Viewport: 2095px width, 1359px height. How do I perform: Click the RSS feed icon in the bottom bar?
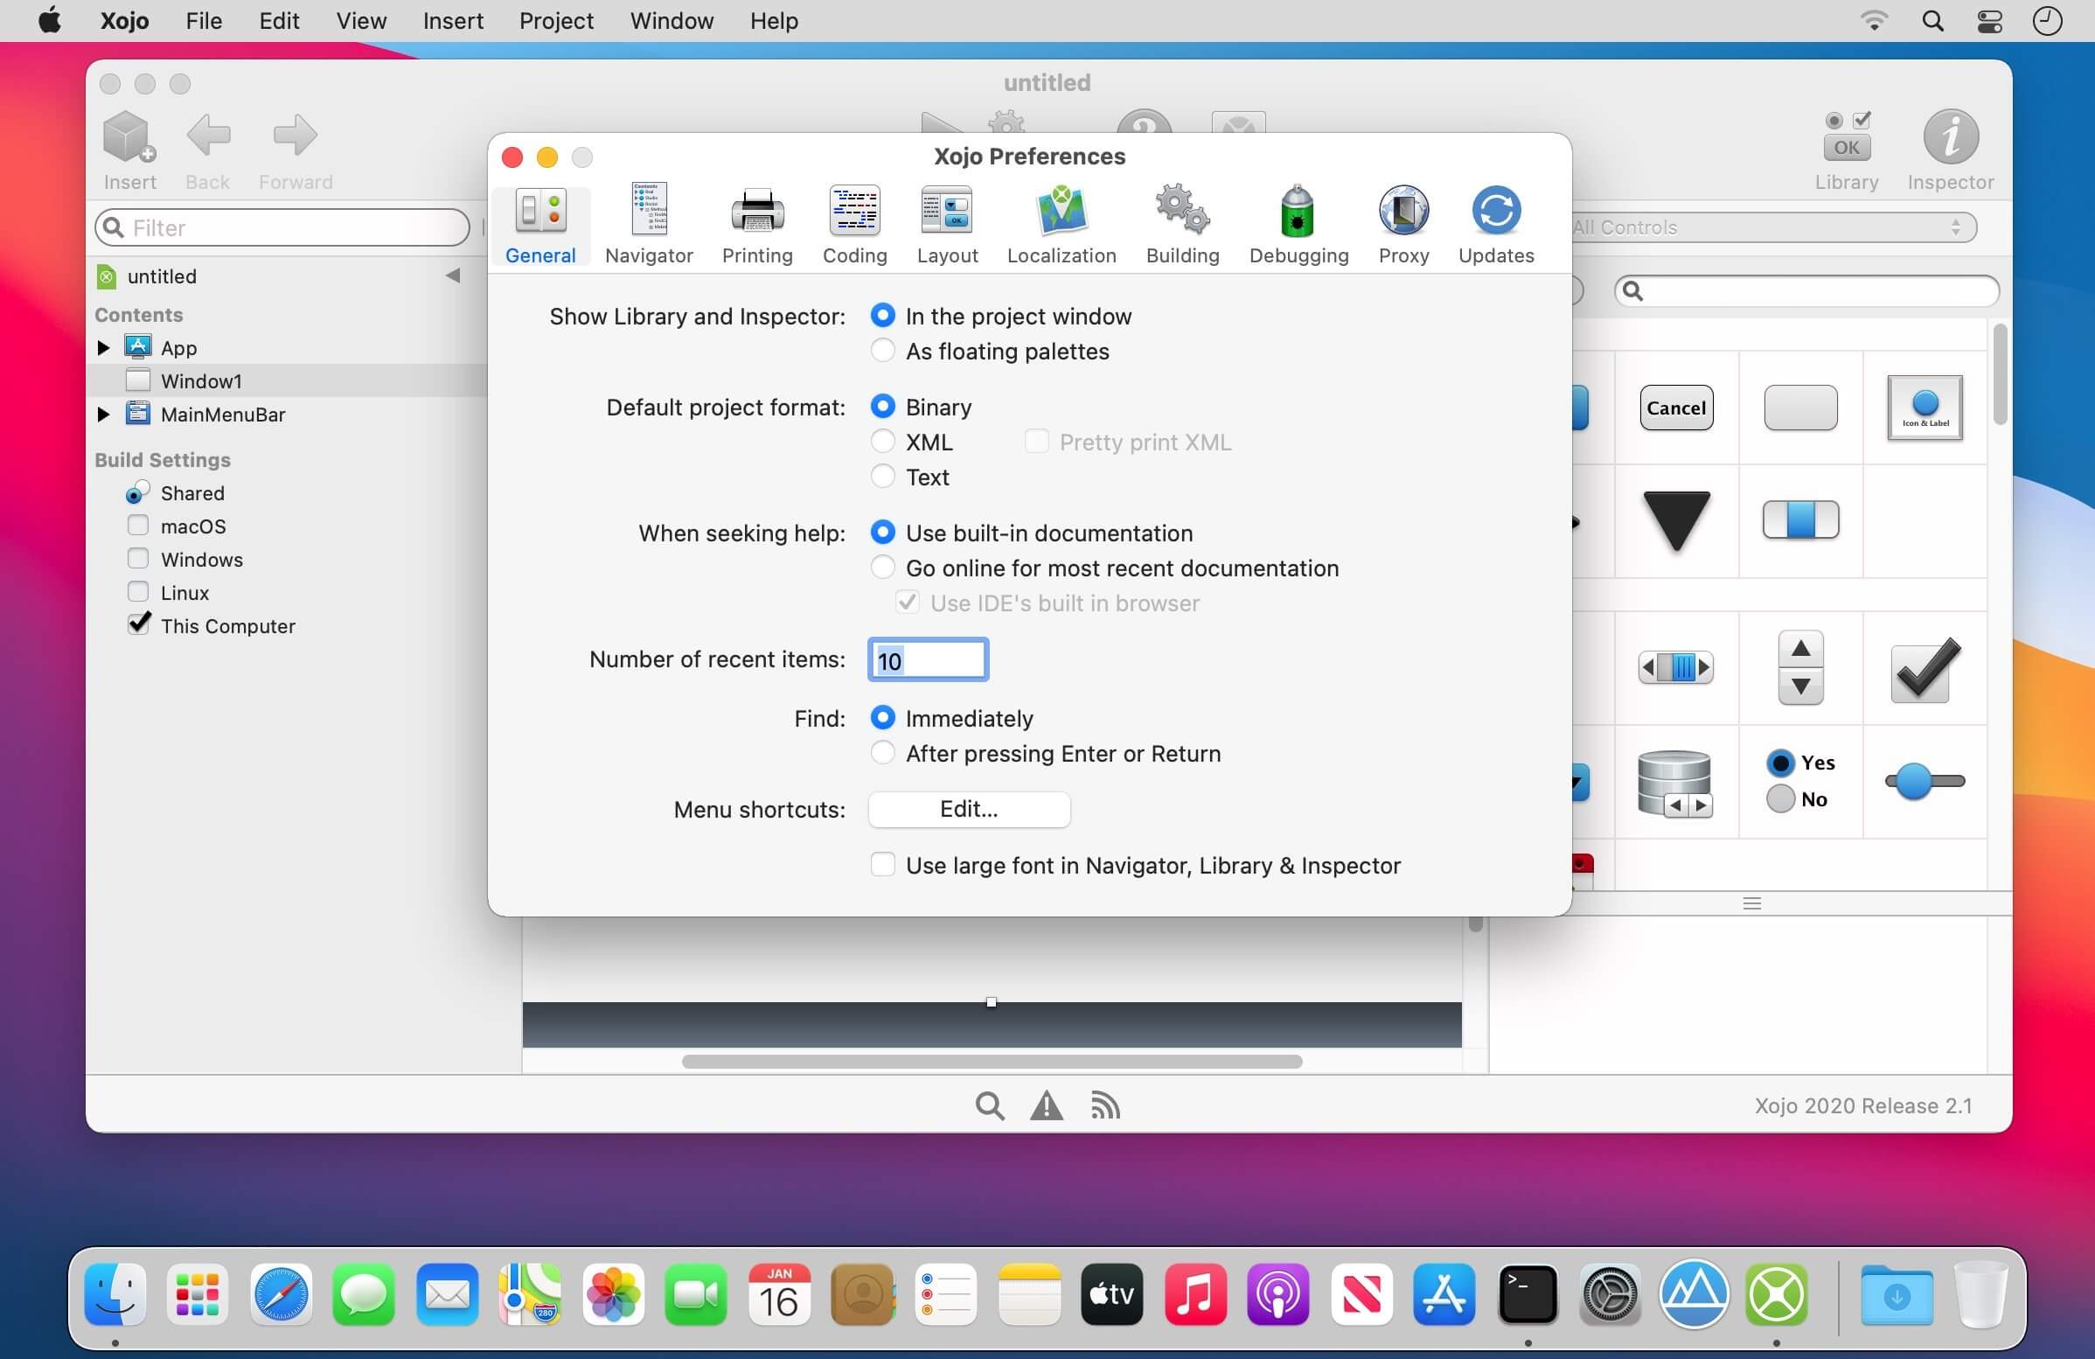(x=1105, y=1105)
